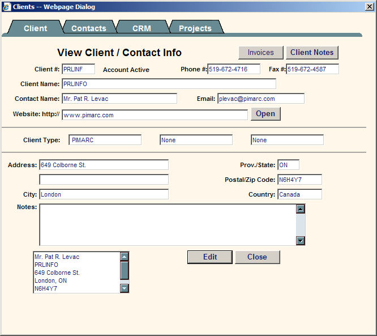Select 'N6H4Y7' in summary box
This screenshot has width=377, height=336.
click(46, 288)
